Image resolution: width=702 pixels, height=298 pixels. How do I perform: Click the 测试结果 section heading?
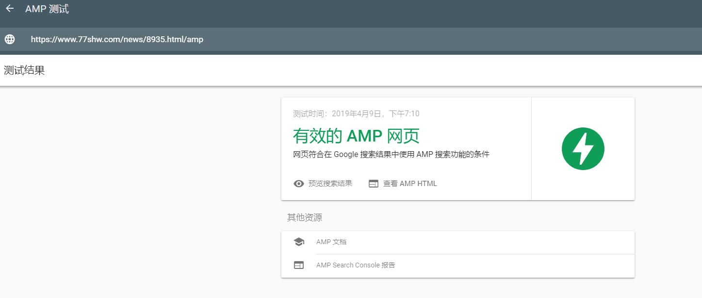pyautogui.click(x=24, y=70)
